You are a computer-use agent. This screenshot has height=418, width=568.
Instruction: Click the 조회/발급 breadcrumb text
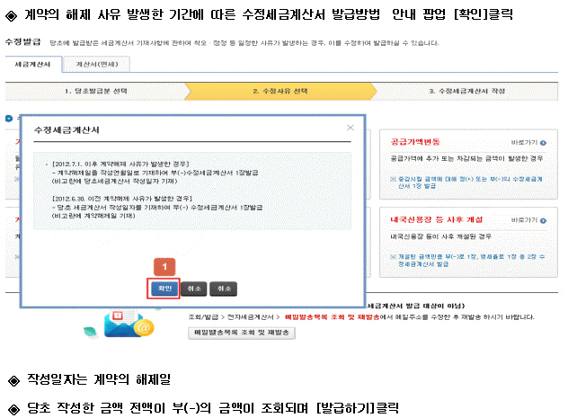(203, 317)
